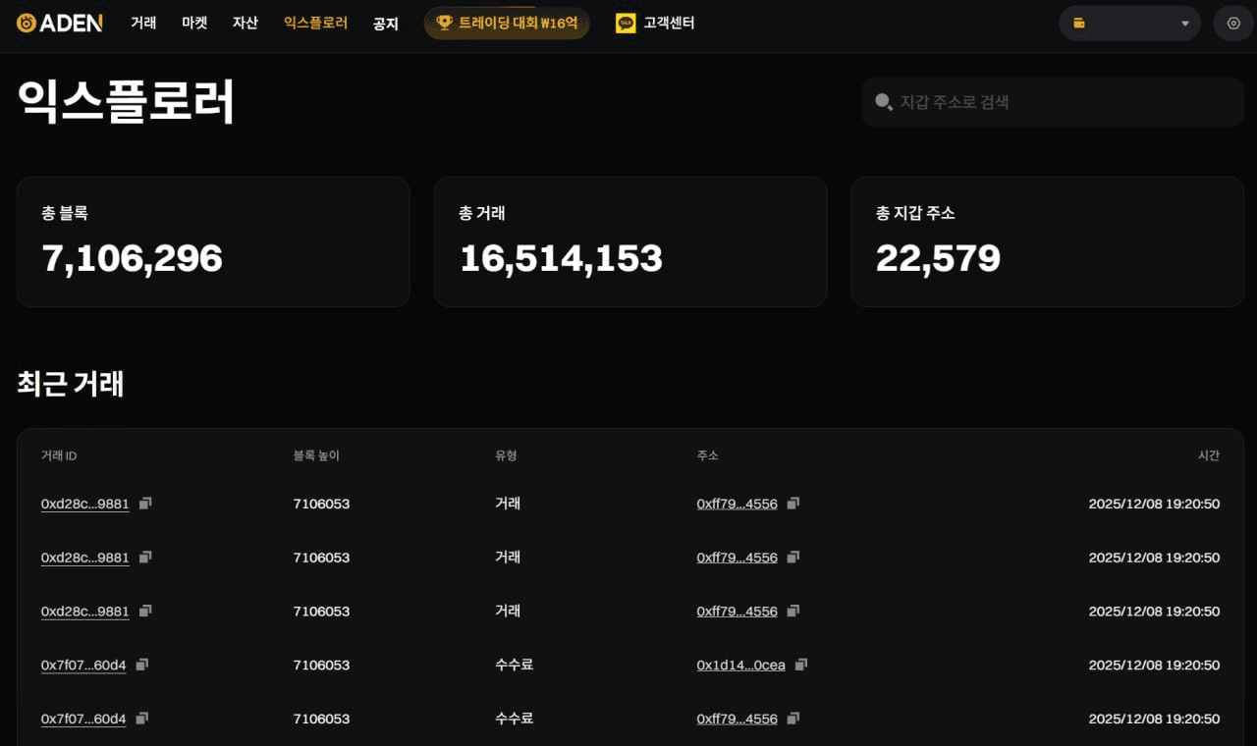Copy the transaction ID in the first table row

[145, 504]
